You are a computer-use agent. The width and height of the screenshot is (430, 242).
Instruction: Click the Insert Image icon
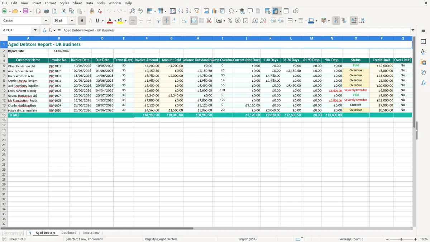[x=206, y=11]
